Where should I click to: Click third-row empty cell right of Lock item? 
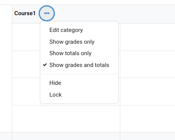pos(147,91)
